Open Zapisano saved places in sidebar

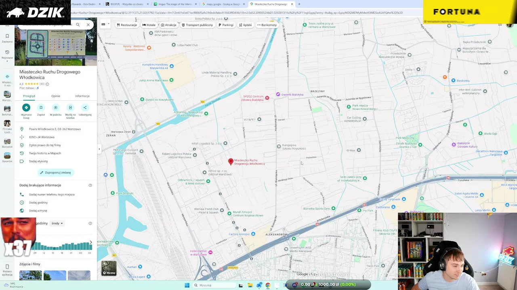click(x=7, y=38)
